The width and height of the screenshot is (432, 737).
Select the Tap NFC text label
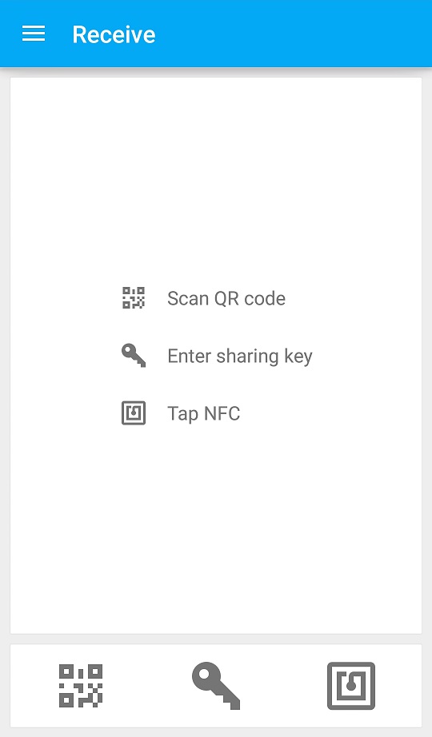tap(204, 413)
